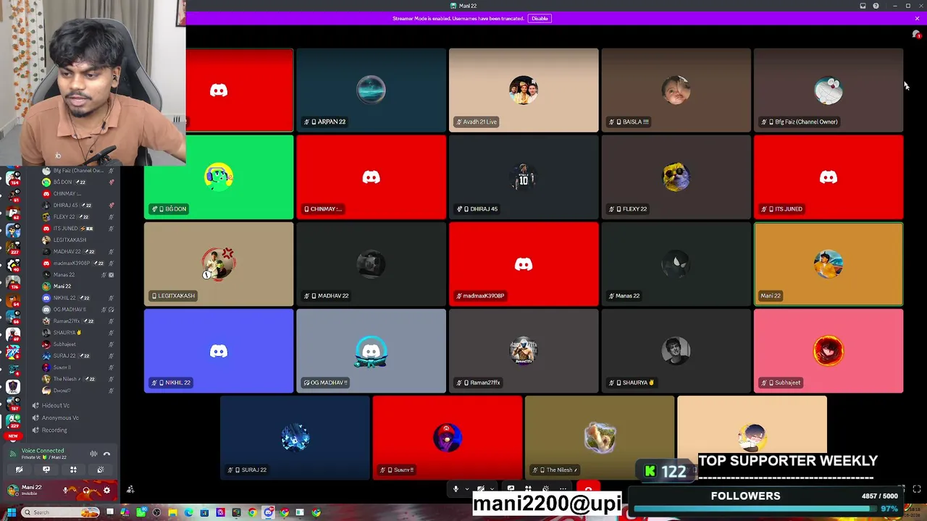Select Raman27ffx in the sidebar member list
Viewport: 927px width, 521px height.
(78, 321)
